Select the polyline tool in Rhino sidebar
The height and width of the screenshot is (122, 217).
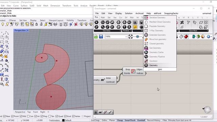point(6,33)
